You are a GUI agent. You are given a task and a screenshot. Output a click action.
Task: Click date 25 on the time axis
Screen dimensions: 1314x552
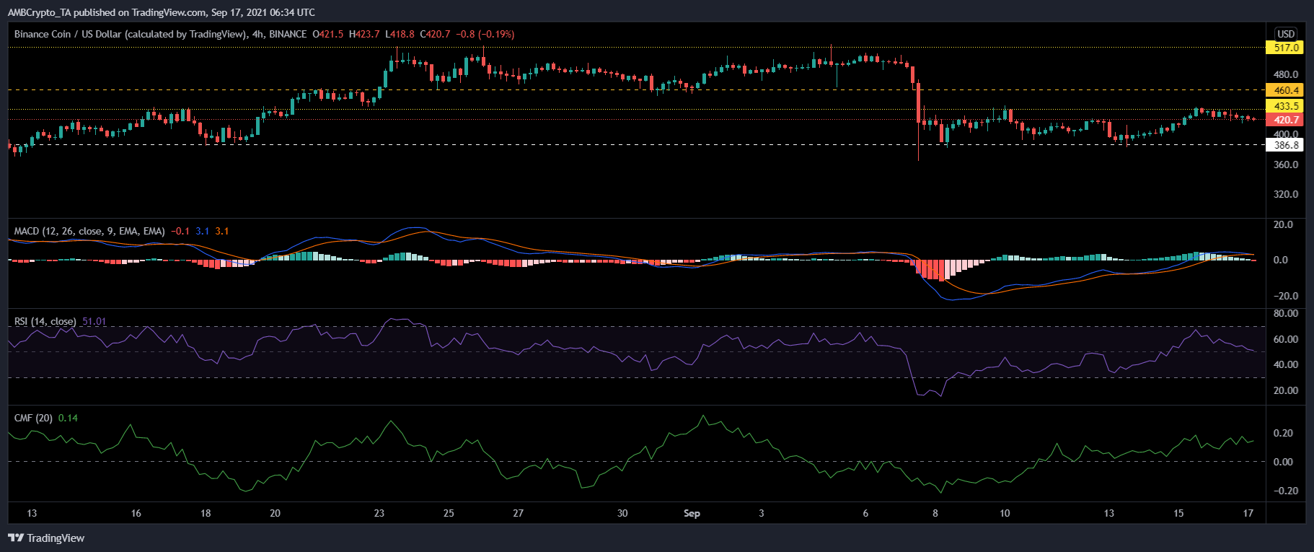click(x=449, y=513)
